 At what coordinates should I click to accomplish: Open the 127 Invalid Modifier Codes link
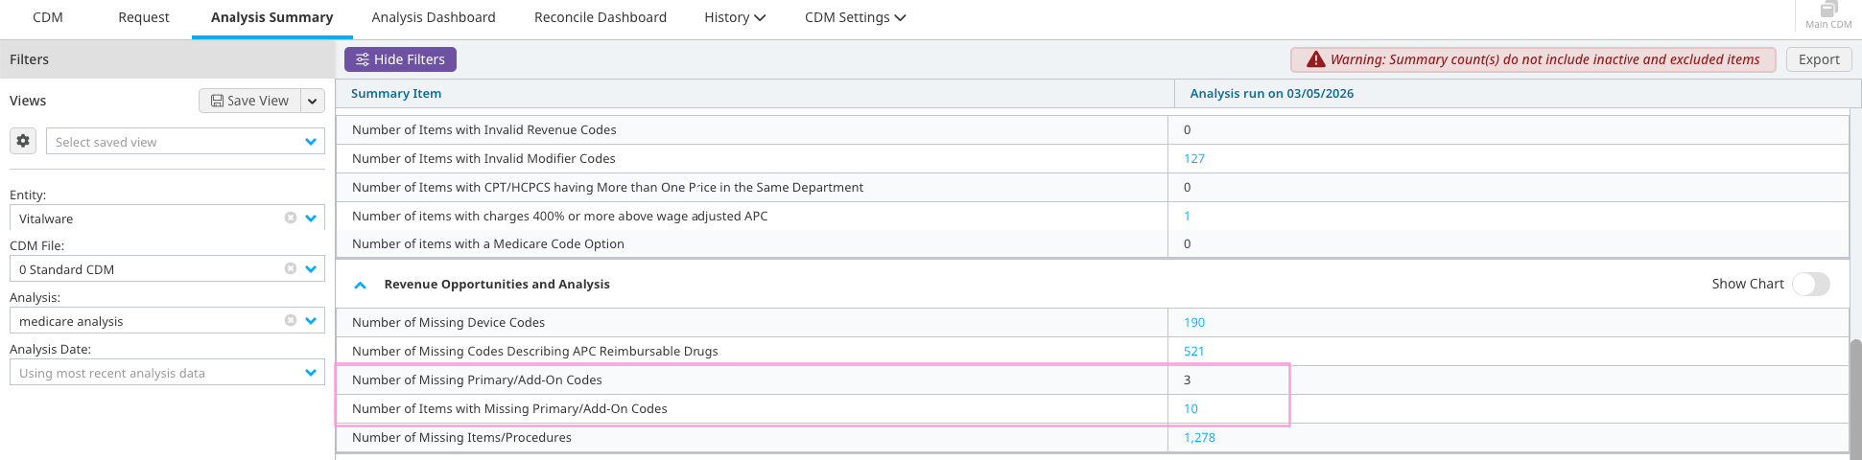(1194, 158)
